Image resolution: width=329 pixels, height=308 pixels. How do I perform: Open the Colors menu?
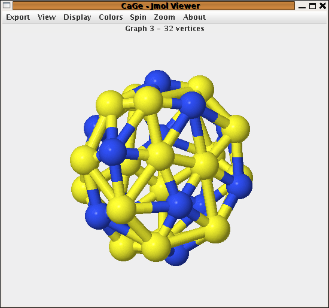(x=111, y=17)
